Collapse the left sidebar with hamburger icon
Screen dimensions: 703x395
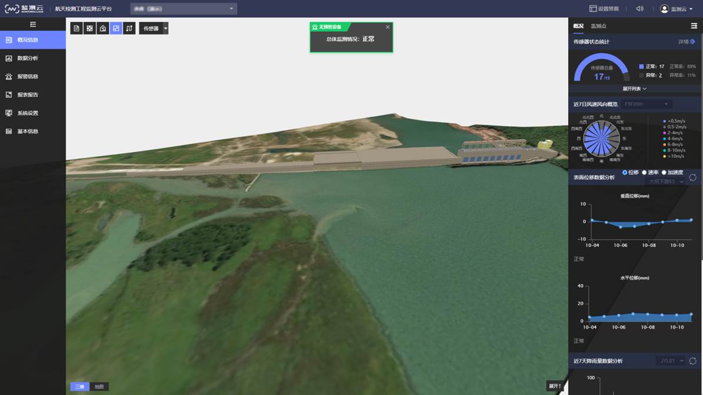click(33, 24)
